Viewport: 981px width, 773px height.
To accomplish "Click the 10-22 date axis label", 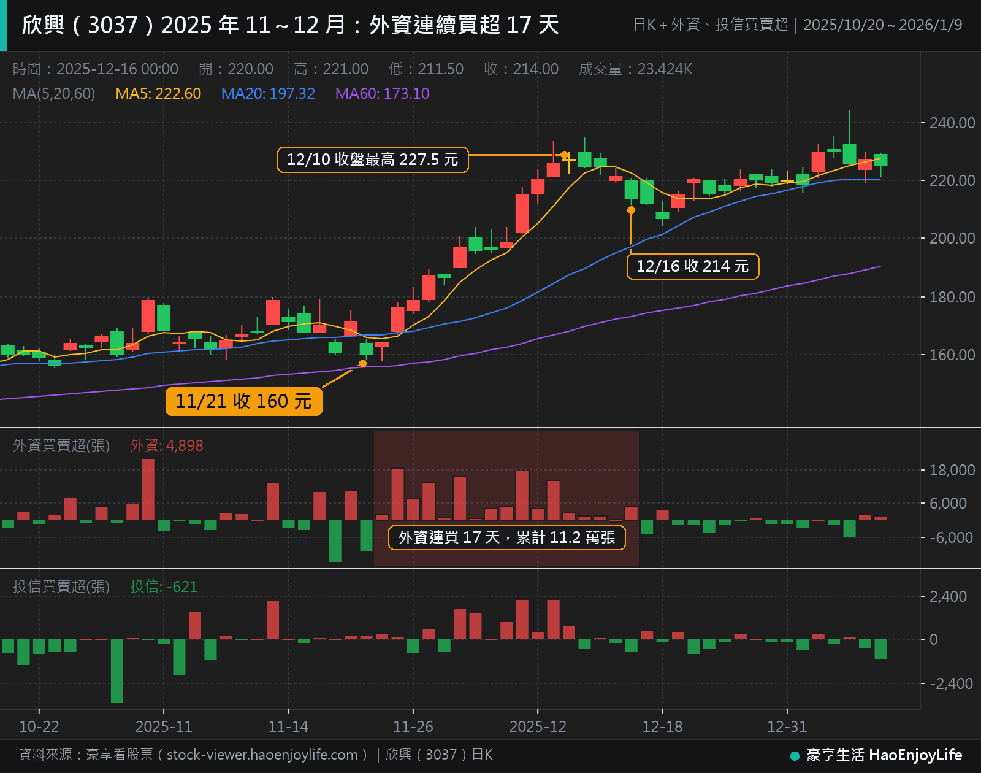I will click(39, 727).
